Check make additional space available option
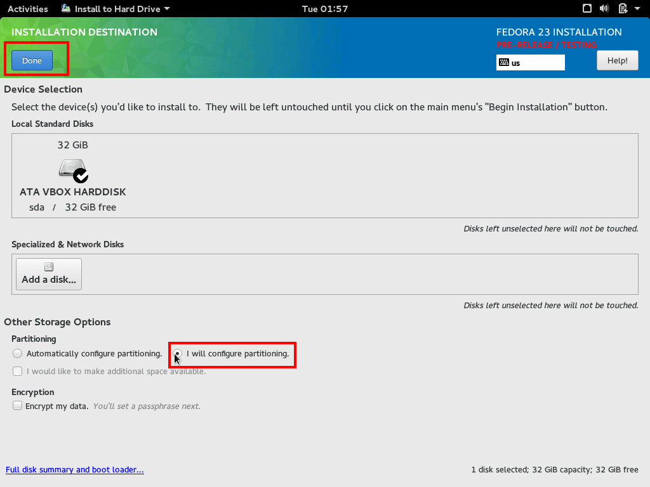 tap(18, 372)
